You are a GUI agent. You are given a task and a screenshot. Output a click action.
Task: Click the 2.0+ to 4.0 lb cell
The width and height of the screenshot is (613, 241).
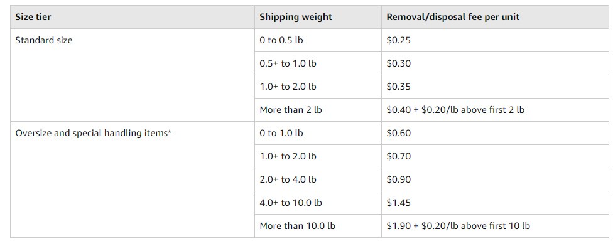tap(318, 179)
